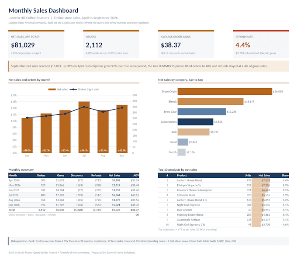Image resolution: width=297 pixels, height=262 pixels.
Task: Click the July bar in monthly chart
Action: tap(84, 127)
